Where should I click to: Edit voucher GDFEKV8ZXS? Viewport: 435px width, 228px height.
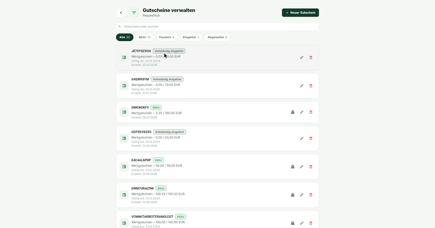coord(302,138)
